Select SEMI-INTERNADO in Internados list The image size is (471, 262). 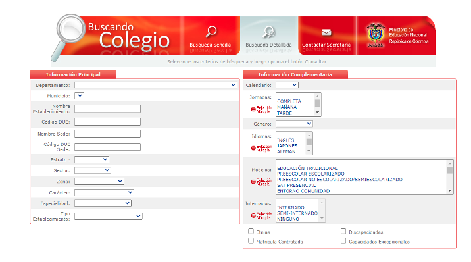point(297,213)
